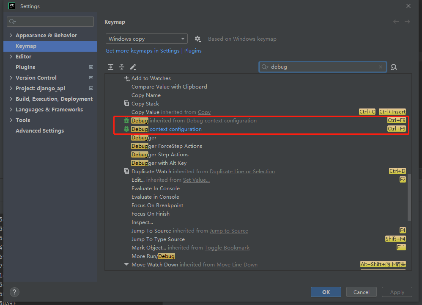Clear the debug search text with X
This screenshot has width=422, height=305.
click(381, 67)
